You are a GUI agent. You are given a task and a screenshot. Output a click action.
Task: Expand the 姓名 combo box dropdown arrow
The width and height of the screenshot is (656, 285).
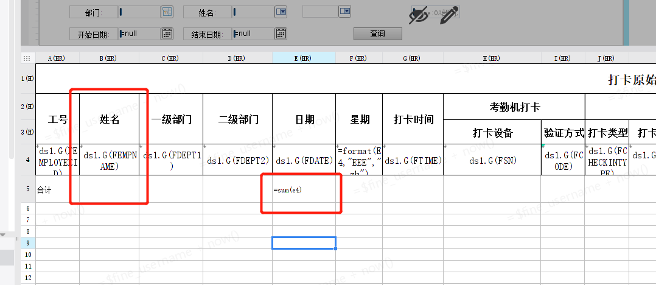(x=281, y=12)
